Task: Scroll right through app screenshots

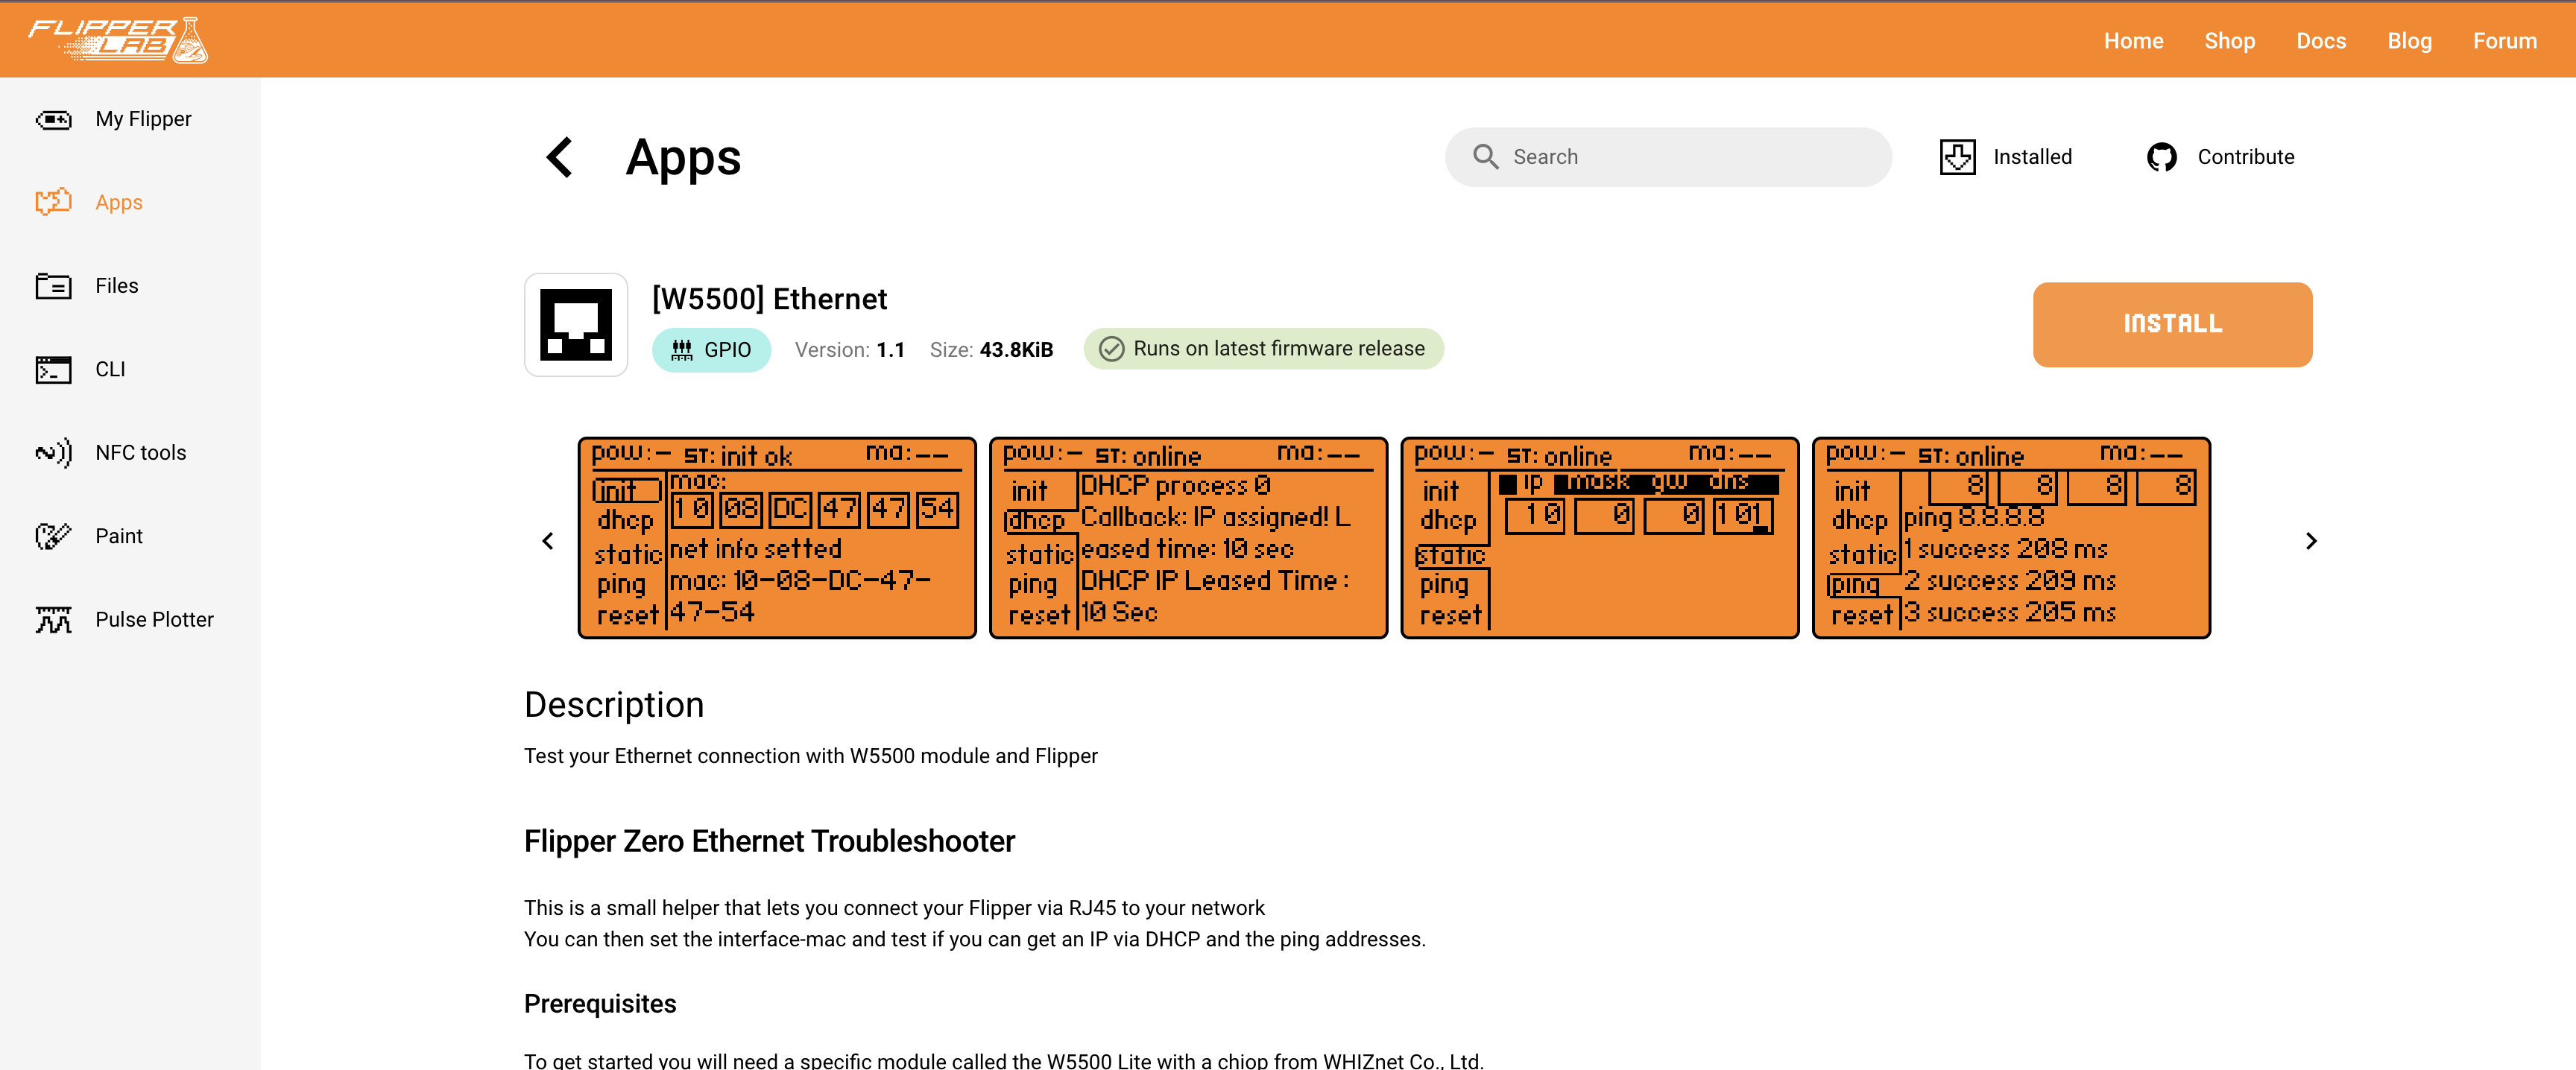Action: pos(2311,538)
